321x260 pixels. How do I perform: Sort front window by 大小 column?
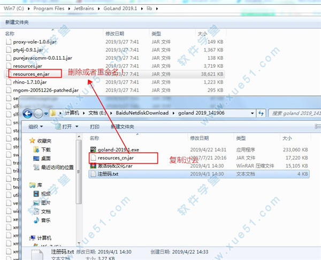pos(287,138)
